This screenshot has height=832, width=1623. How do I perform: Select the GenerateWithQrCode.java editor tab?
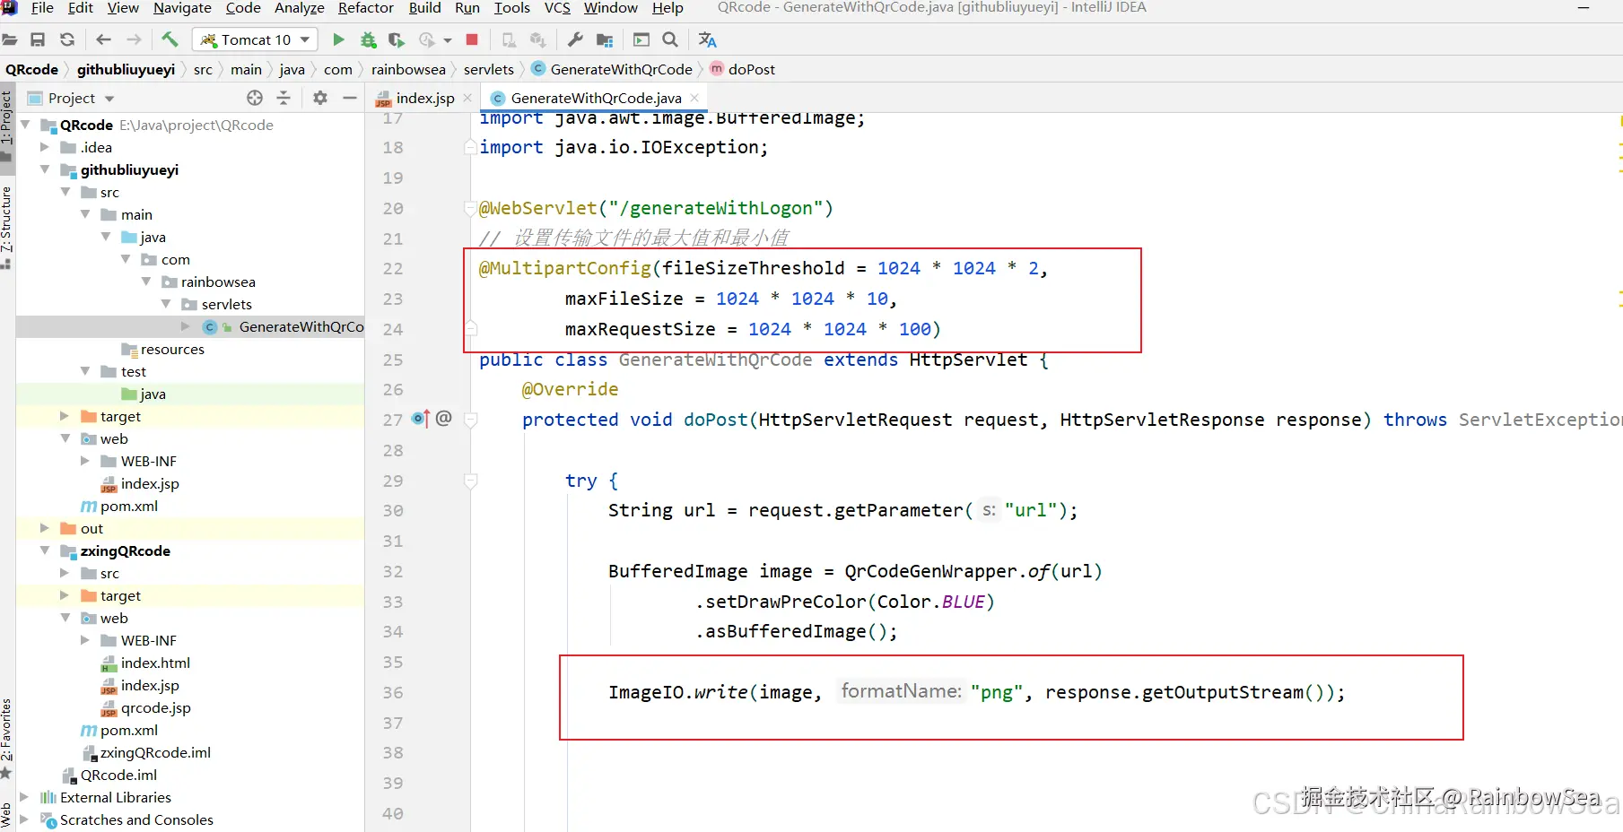596,98
